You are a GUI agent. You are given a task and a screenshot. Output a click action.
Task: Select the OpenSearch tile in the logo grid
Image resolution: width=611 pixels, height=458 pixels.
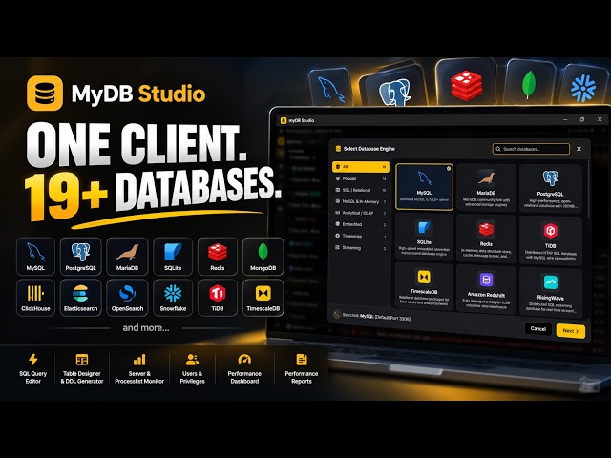(127, 298)
